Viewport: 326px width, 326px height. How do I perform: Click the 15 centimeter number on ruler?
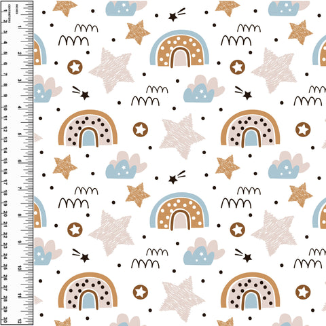pos(5,161)
